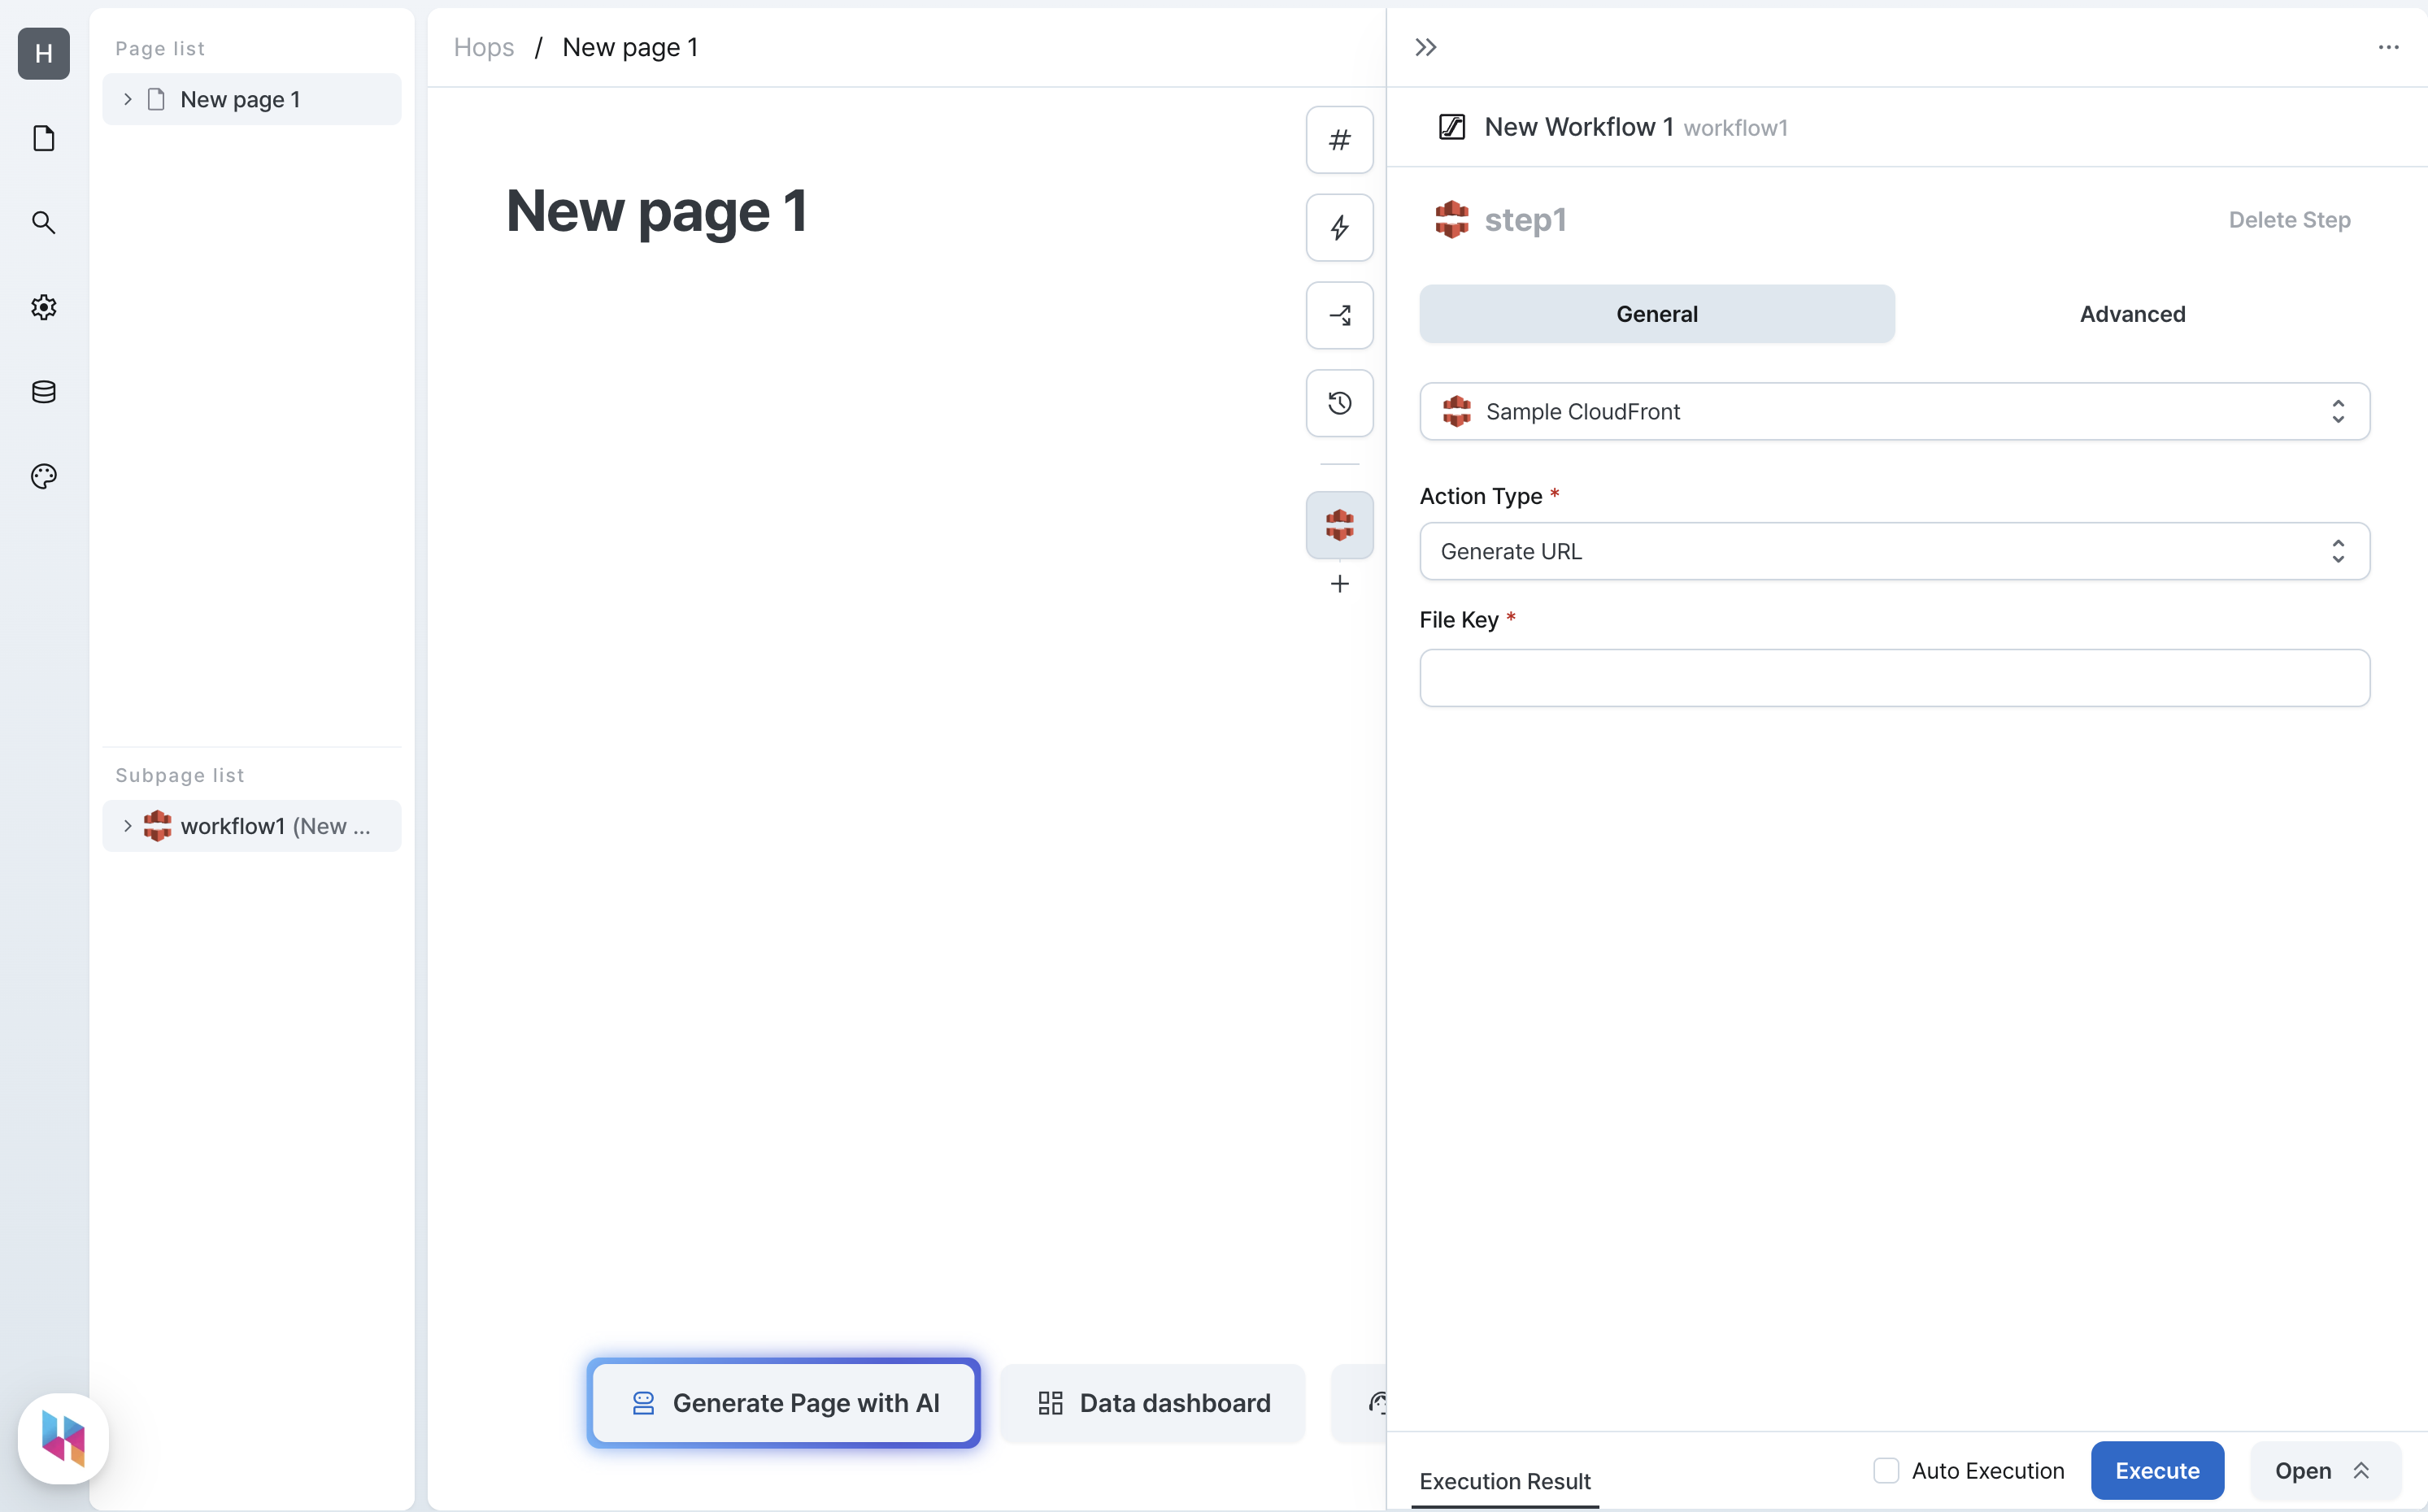Switch to the General tab
Viewport: 2428px width, 1512px height.
(x=1656, y=314)
